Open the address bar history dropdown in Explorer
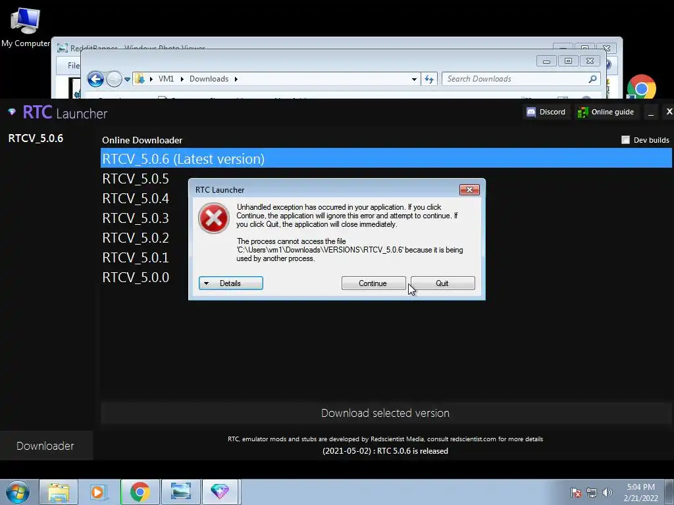 [x=414, y=79]
